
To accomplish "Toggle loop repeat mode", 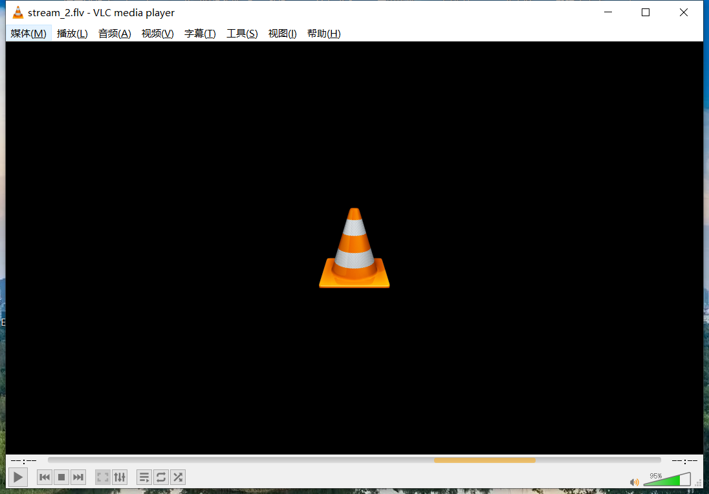I will [x=161, y=477].
